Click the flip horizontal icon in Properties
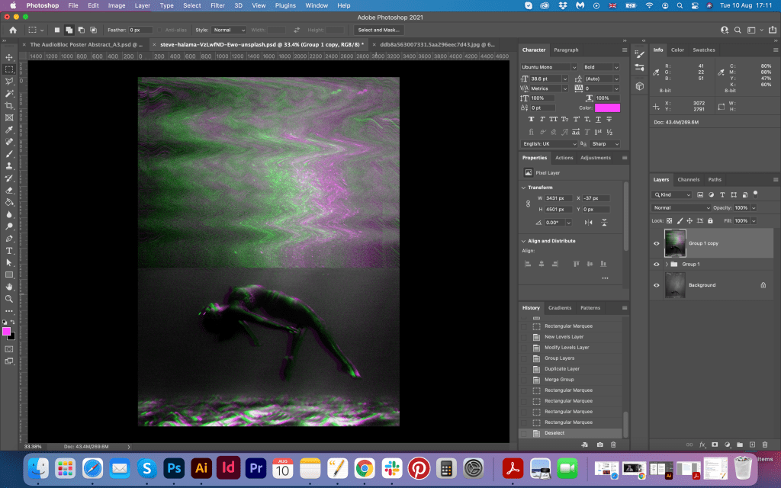The height and width of the screenshot is (488, 781). tap(587, 222)
